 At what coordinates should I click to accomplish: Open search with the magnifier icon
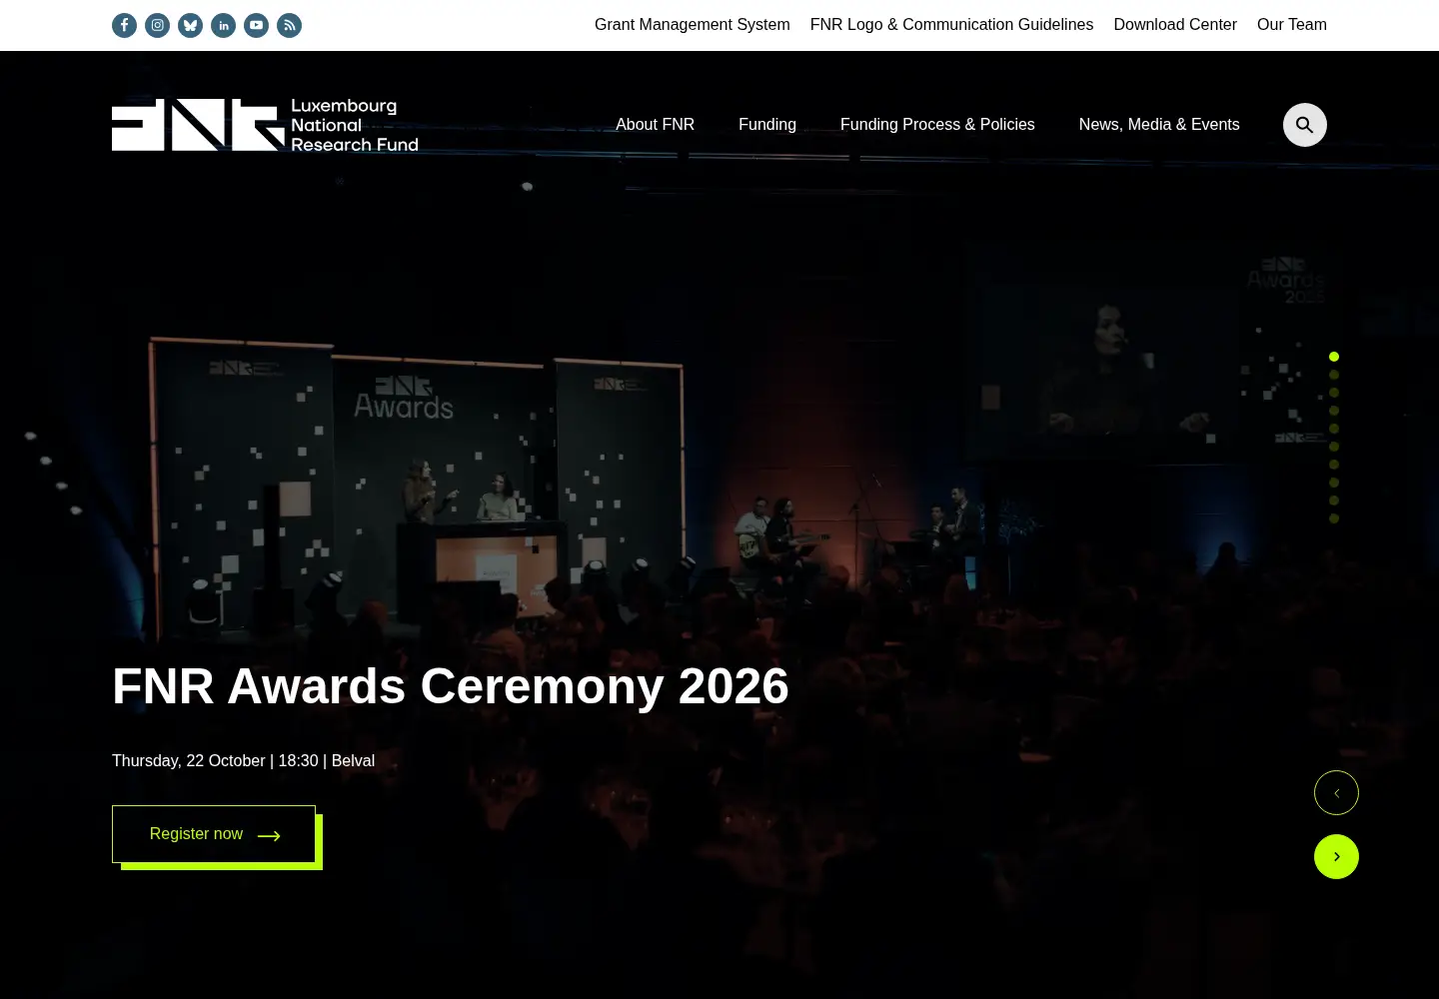1305,125
